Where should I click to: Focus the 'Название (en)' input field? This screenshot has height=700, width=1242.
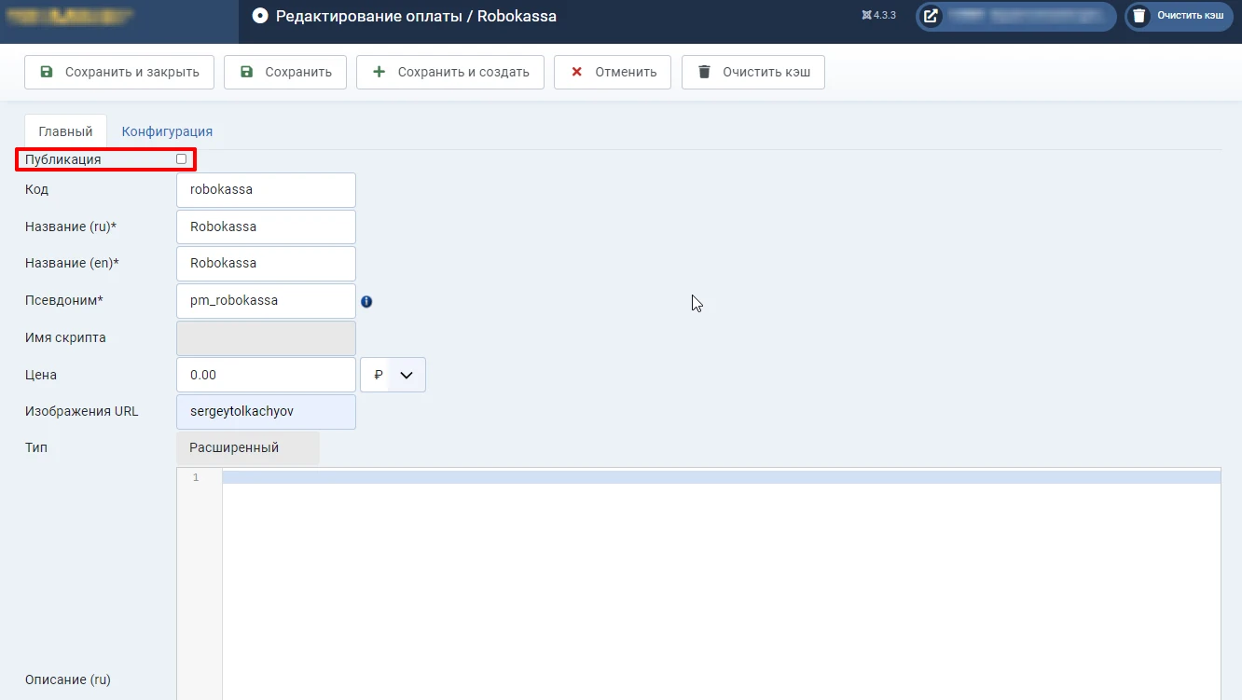[x=266, y=263]
